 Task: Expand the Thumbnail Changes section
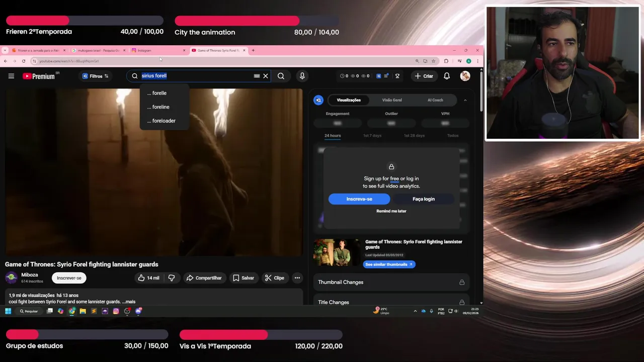click(x=391, y=282)
